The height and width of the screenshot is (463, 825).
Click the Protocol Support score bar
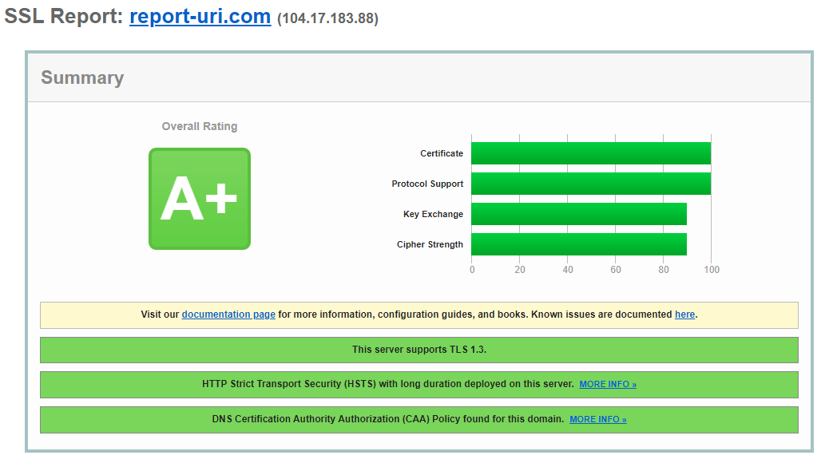click(x=591, y=184)
